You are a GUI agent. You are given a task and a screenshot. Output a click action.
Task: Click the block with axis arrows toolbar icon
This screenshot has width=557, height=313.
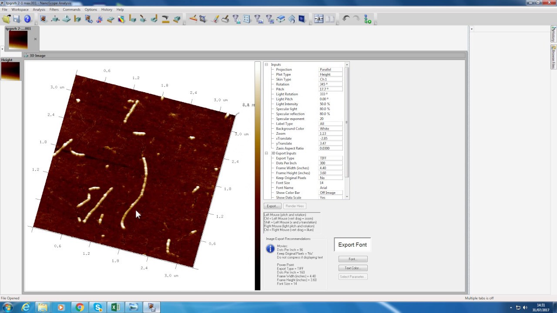(x=55, y=19)
